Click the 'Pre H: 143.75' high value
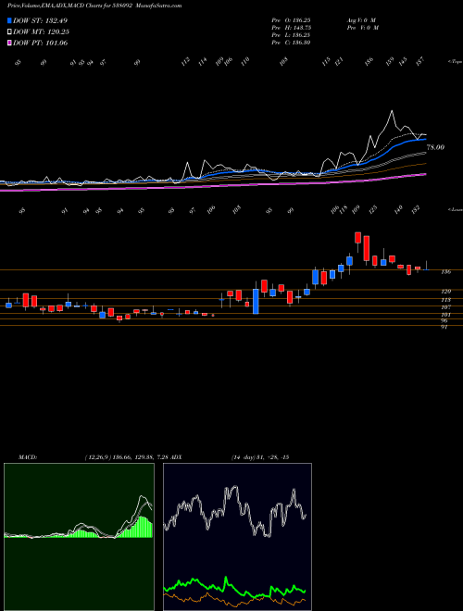This screenshot has height=611, width=463. pyautogui.click(x=291, y=28)
